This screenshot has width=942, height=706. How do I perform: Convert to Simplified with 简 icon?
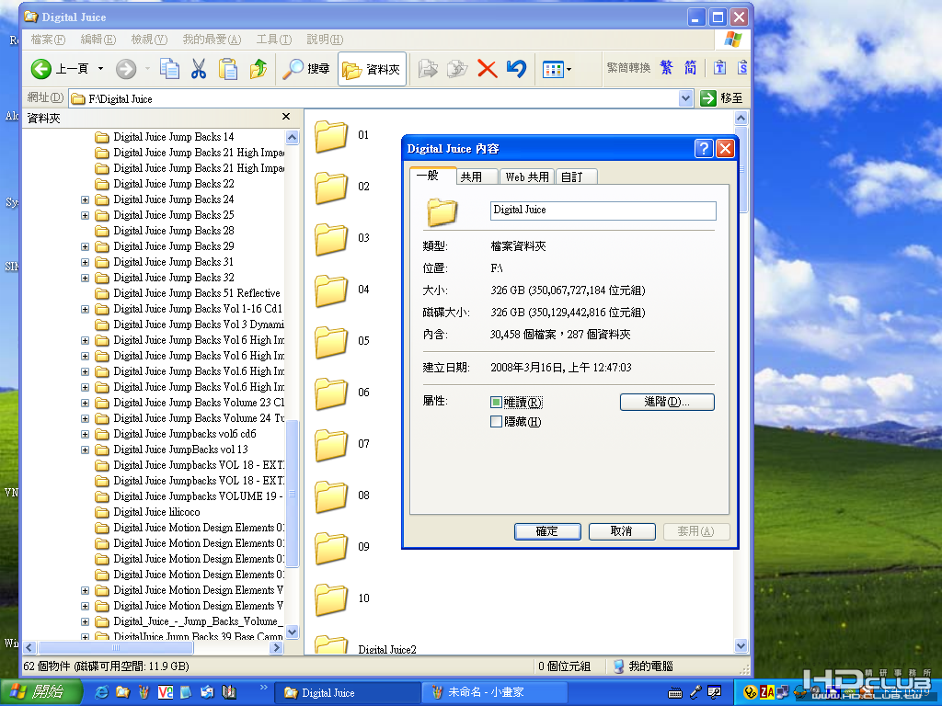pos(690,68)
